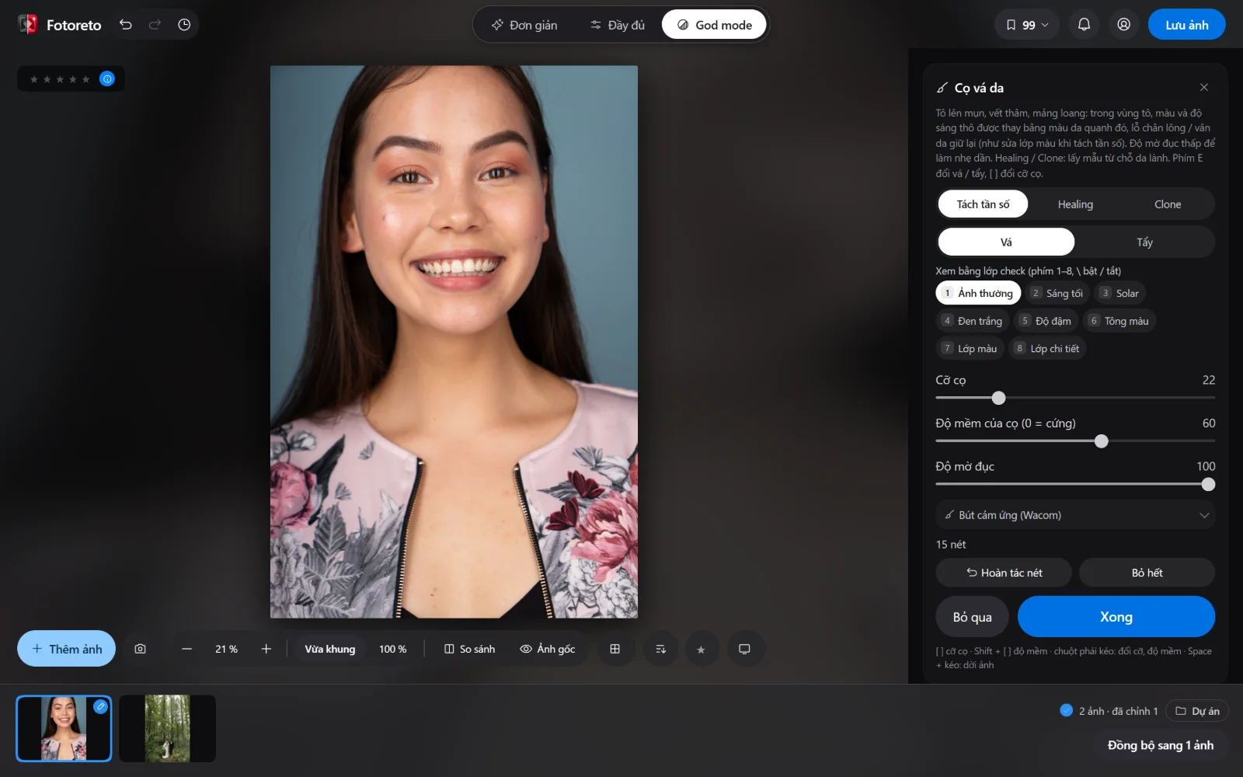Click the Lưu ảnh button
Screen dimensions: 1243x777
coord(1186,25)
